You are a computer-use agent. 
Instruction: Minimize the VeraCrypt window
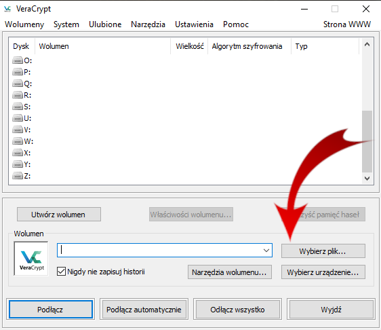point(304,10)
